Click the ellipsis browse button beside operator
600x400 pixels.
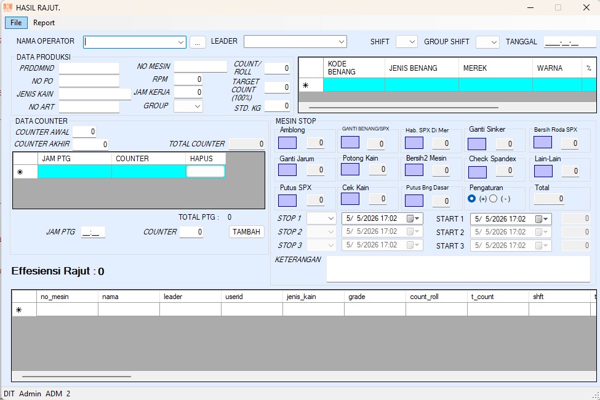point(197,42)
